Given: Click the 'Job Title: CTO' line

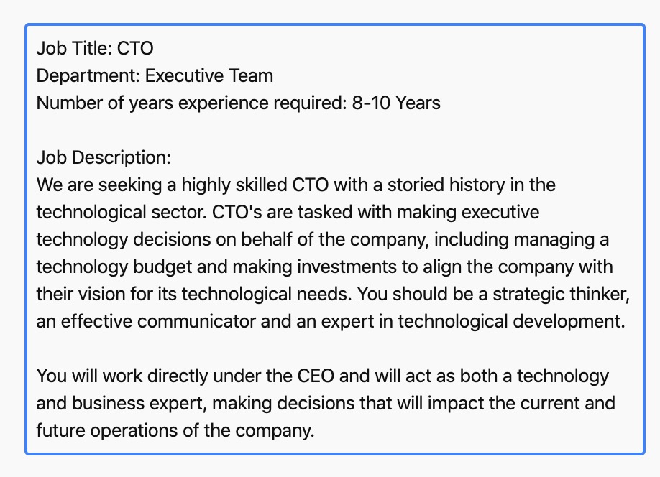Looking at the screenshot, I should click(x=95, y=48).
